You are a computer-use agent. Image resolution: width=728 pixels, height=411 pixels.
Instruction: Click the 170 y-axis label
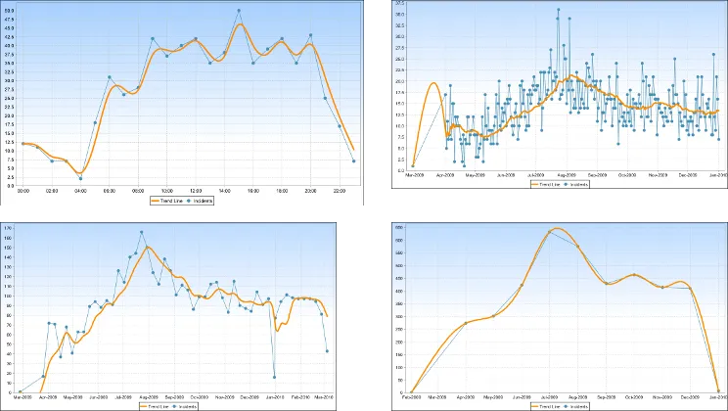(x=8, y=228)
